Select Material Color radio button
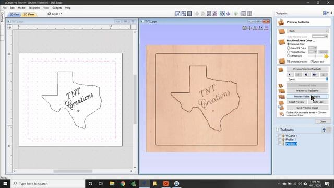The height and width of the screenshot is (188, 334). click(289, 44)
